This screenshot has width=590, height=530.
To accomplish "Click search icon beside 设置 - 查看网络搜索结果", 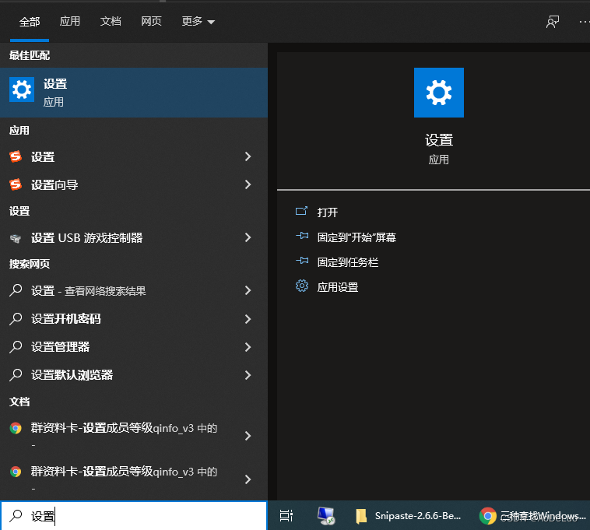I will [x=16, y=290].
